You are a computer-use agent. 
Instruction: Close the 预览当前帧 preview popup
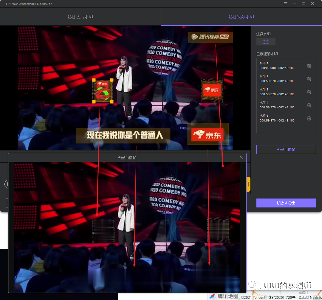pos(241,157)
